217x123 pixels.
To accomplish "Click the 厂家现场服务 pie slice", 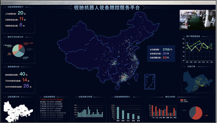I will click(x=15, y=48).
